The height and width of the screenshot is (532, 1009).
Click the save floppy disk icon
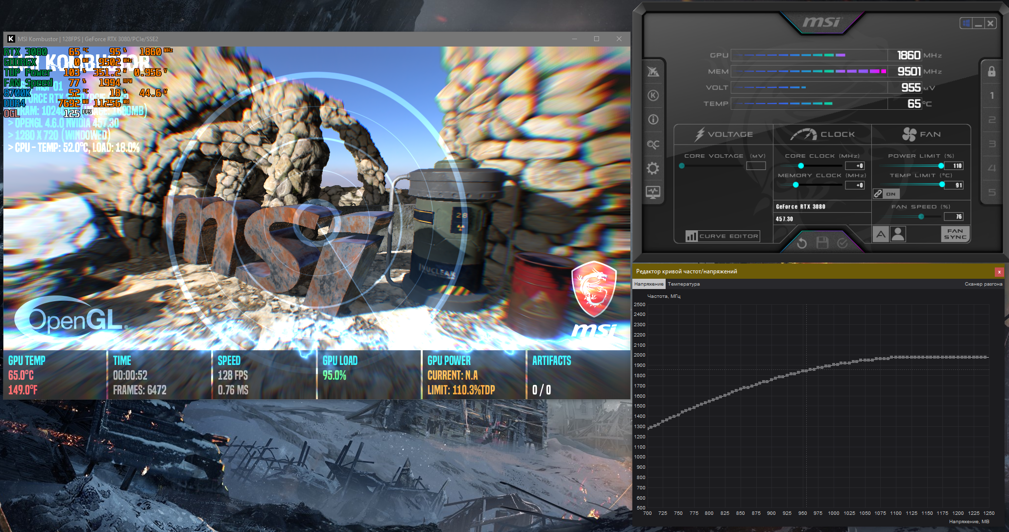[x=822, y=243]
